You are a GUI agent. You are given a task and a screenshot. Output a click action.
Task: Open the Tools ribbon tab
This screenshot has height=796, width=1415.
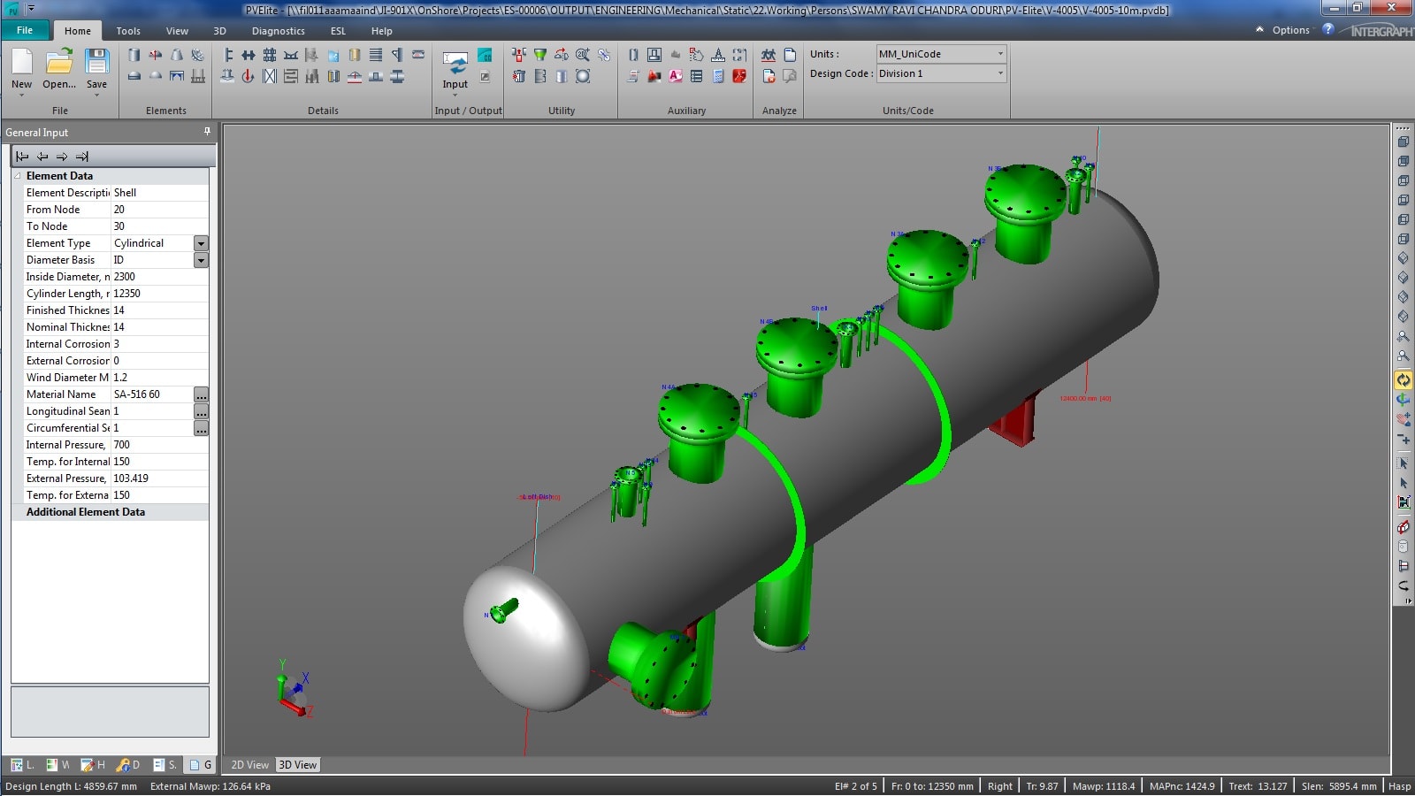pyautogui.click(x=128, y=31)
